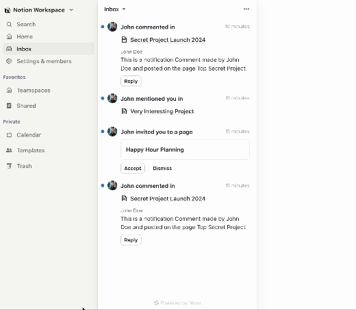Viewport: 356px width, 310px height.
Task: Open the Very Interesting Project page link
Action: point(162,111)
